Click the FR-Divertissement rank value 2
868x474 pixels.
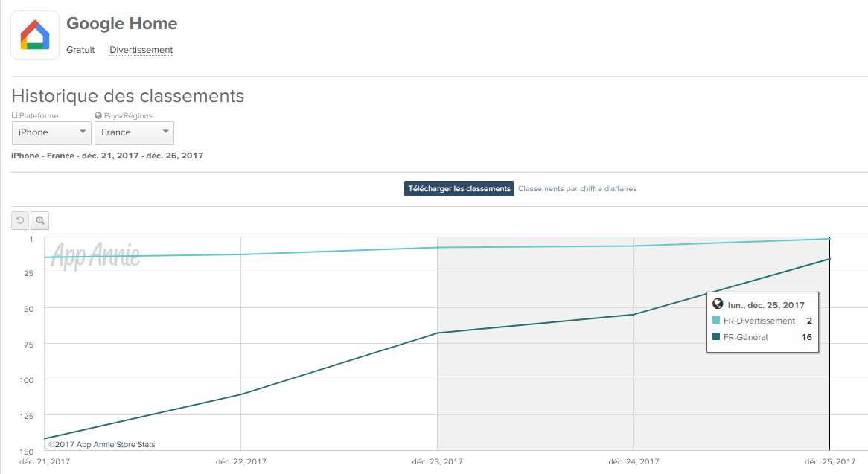[809, 321]
